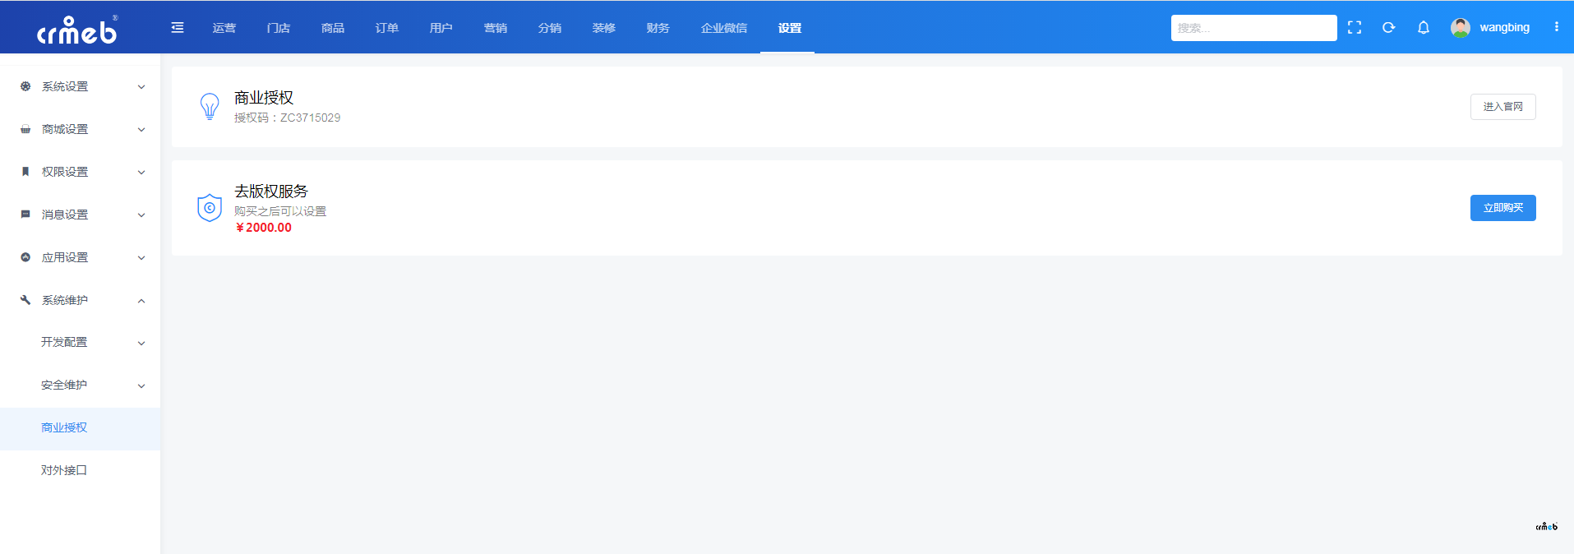Image resolution: width=1574 pixels, height=554 pixels.
Task: Switch to the 订单 top menu
Action: [x=386, y=28]
